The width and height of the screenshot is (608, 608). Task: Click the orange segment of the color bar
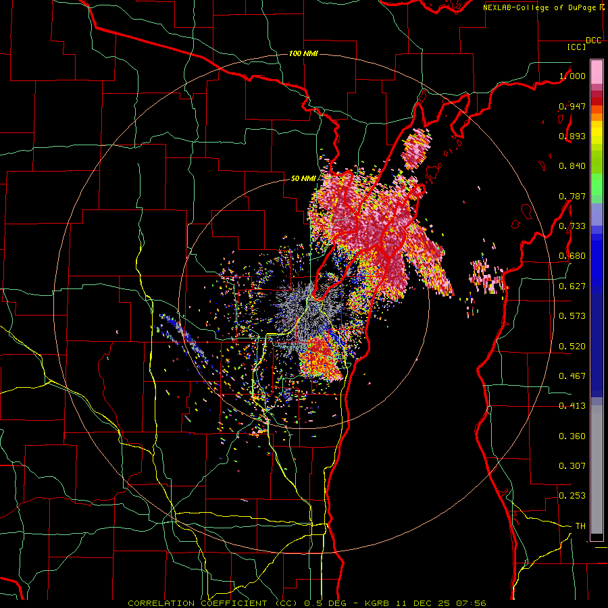click(597, 113)
